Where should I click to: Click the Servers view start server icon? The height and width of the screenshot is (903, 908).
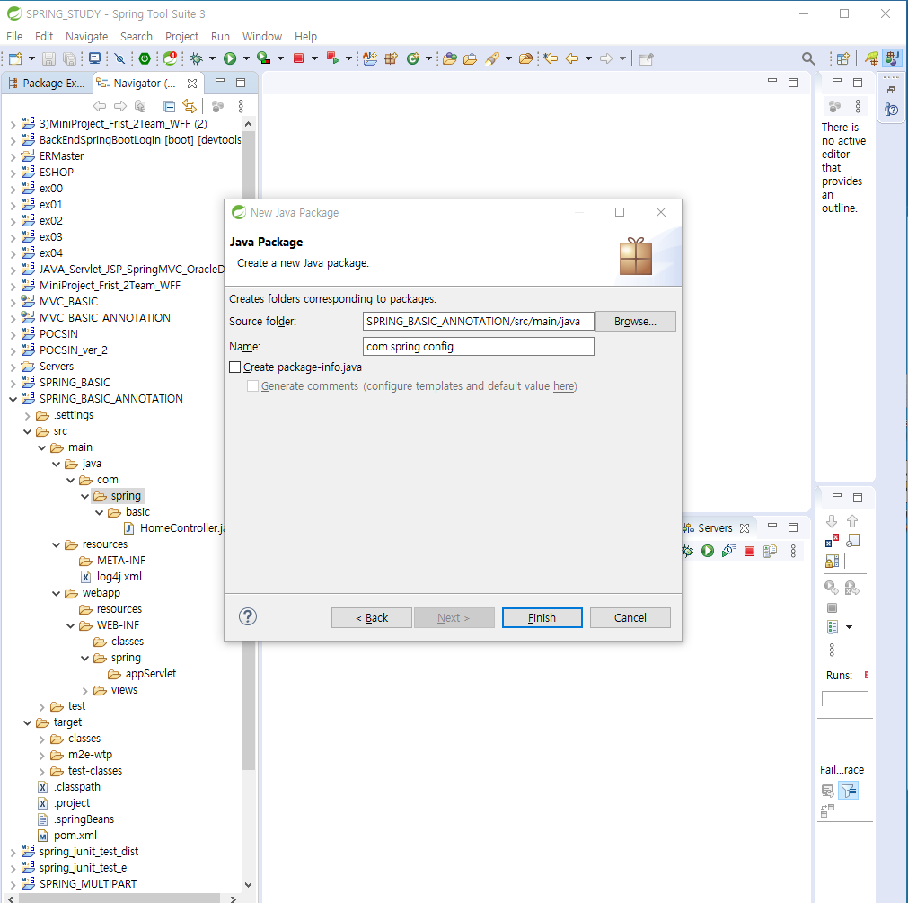tap(708, 550)
